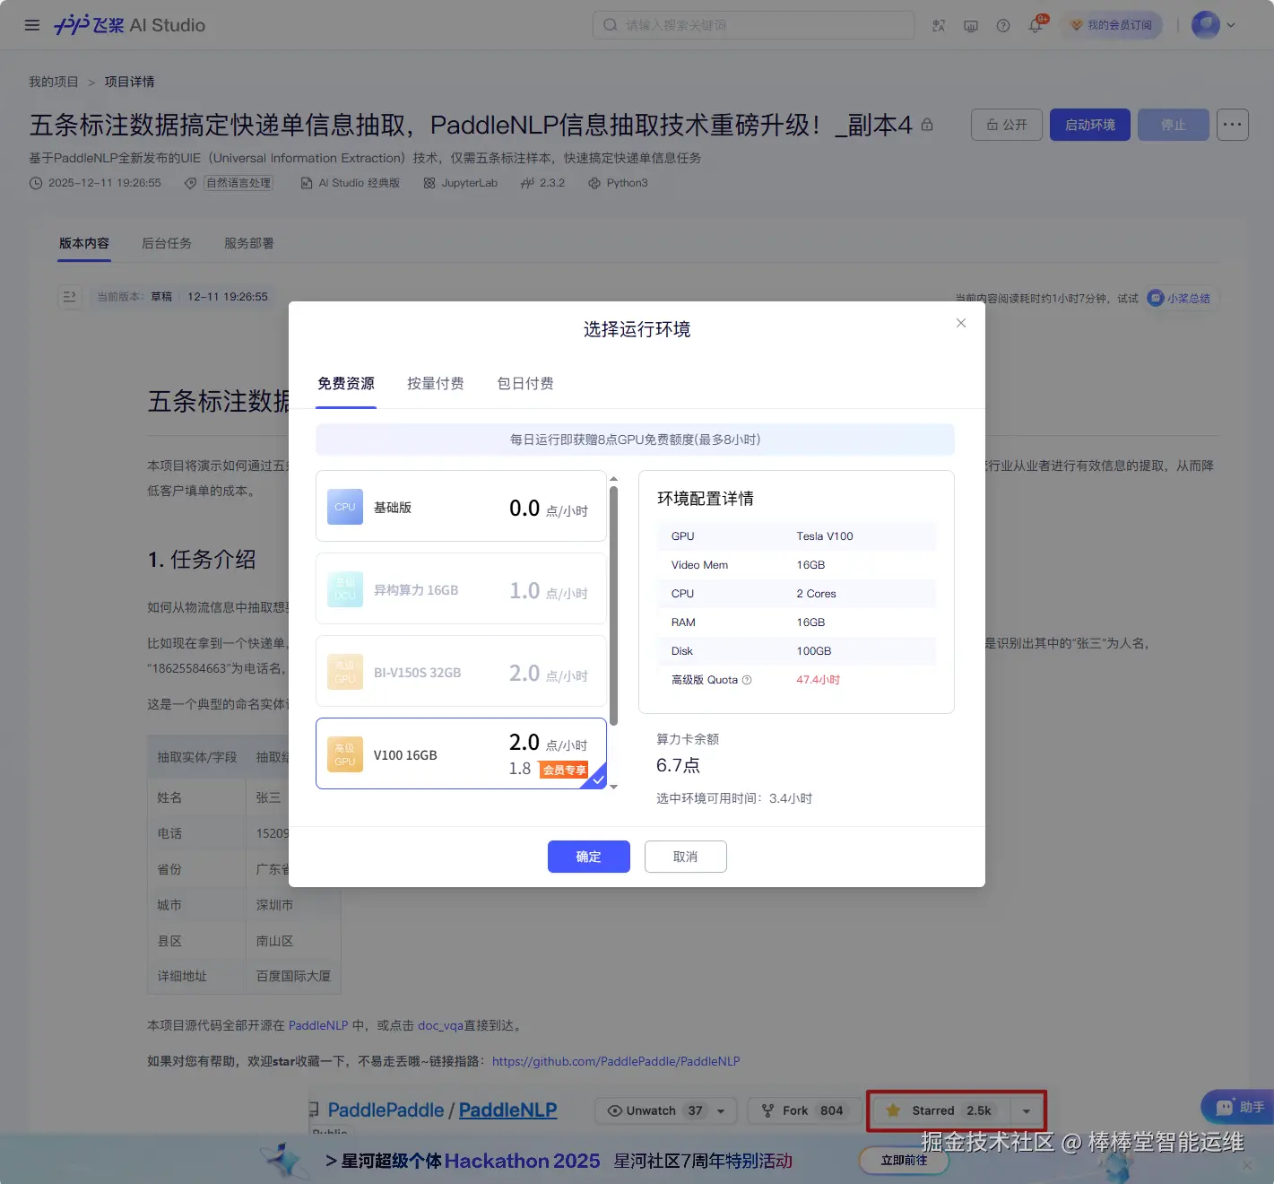Open the hamburger menu icon
This screenshot has width=1274, height=1184.
(32, 25)
